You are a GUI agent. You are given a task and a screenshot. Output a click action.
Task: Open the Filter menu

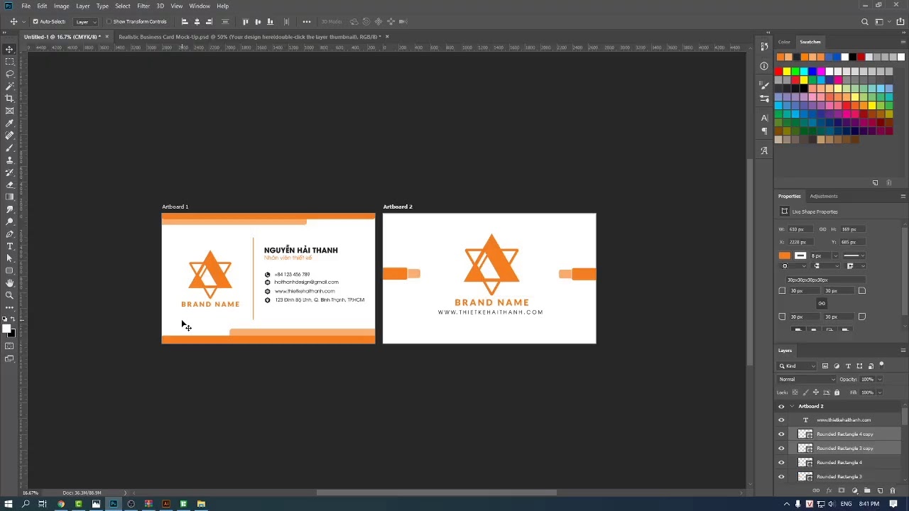coord(143,6)
